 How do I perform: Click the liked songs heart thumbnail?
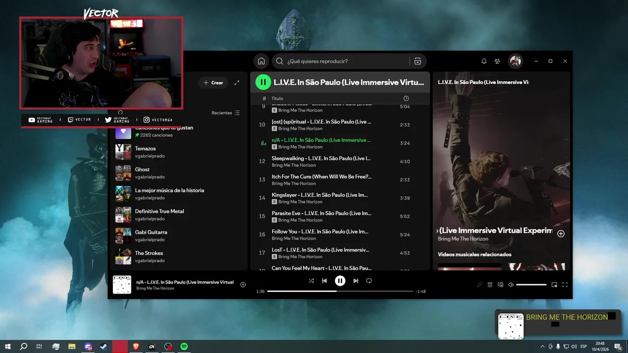pos(123,132)
